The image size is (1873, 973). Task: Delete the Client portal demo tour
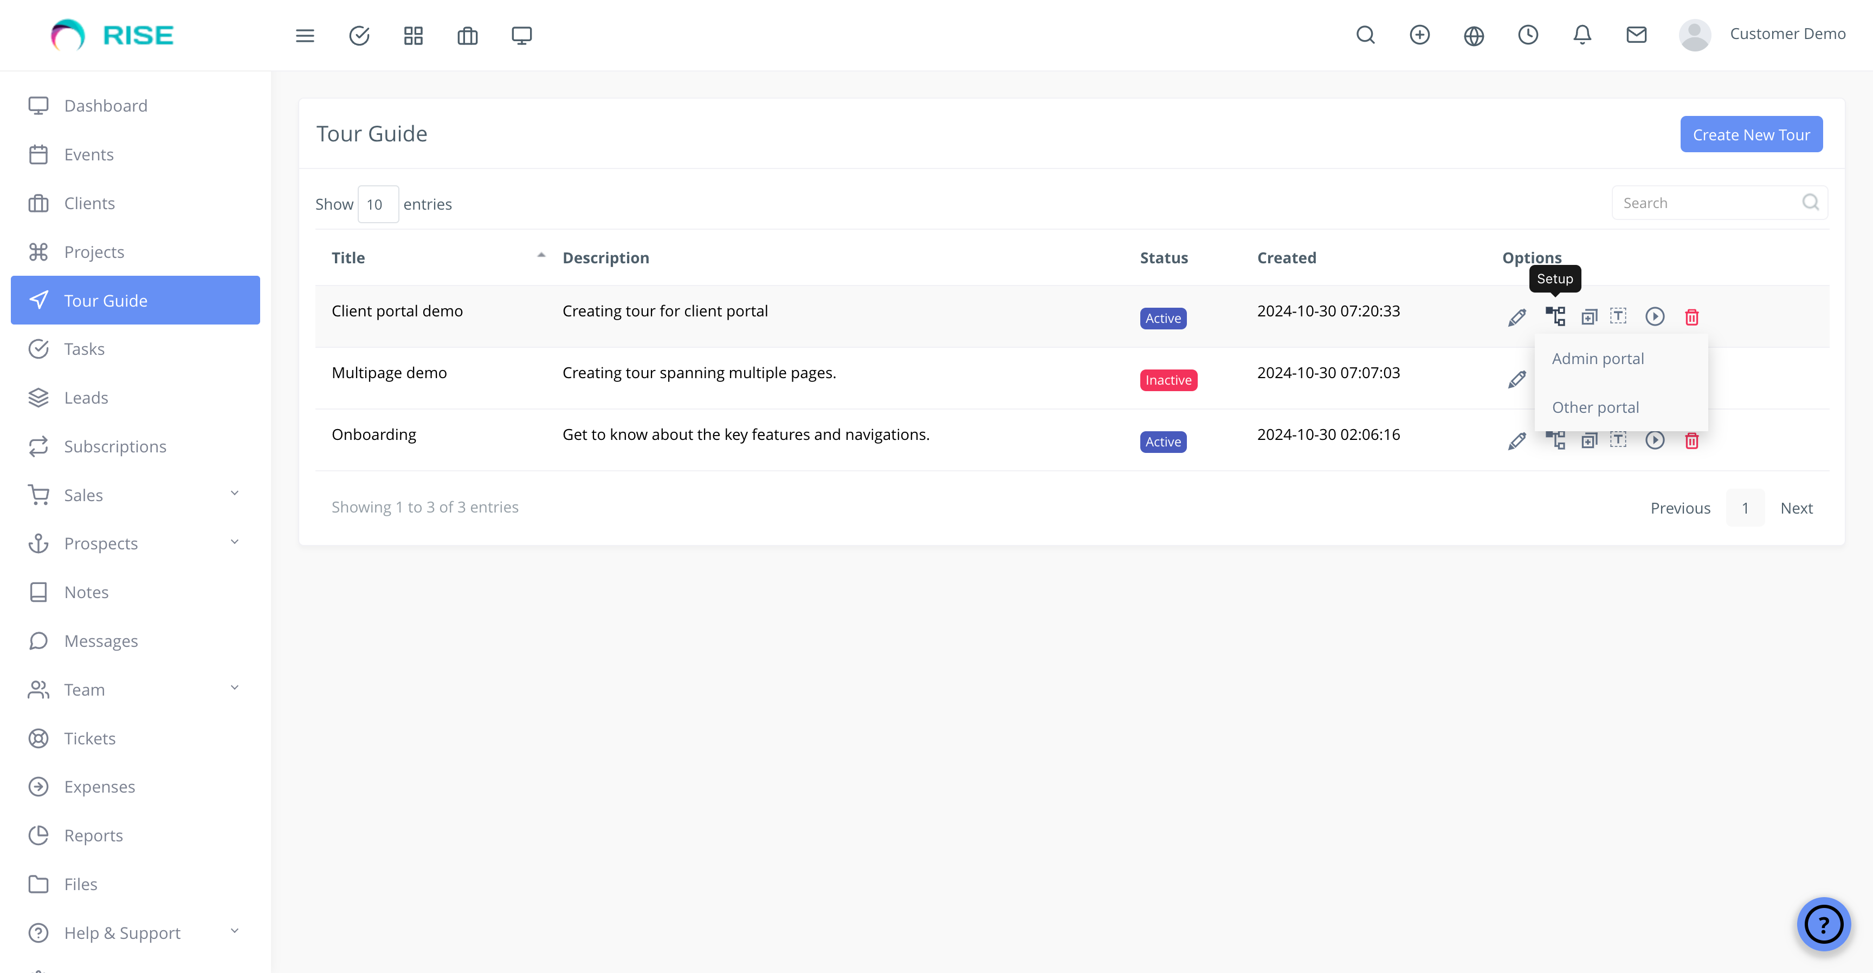coord(1692,317)
